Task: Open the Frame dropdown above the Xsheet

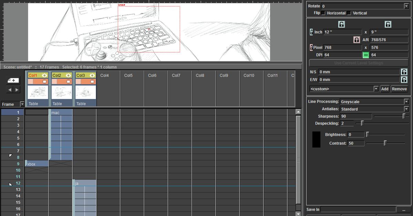Action: point(22,103)
